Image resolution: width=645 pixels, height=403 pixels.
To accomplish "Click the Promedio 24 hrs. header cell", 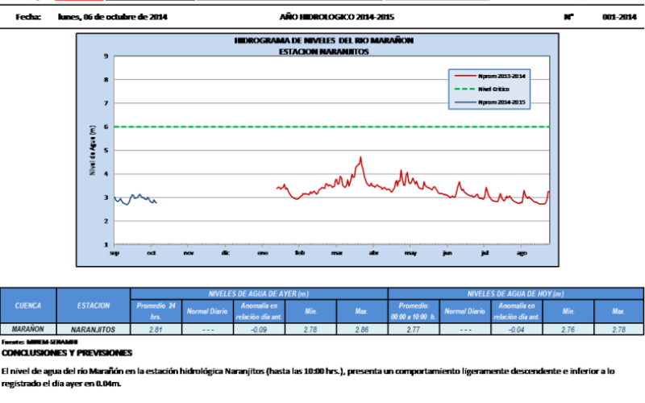I will tap(156, 311).
